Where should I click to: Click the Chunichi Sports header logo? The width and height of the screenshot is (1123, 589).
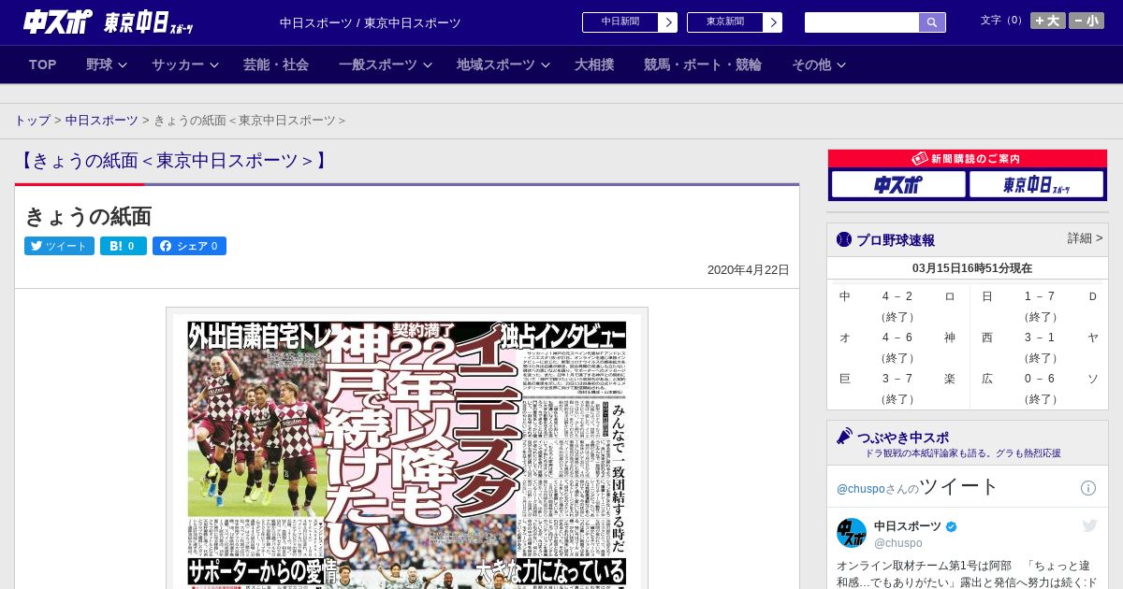[x=58, y=22]
